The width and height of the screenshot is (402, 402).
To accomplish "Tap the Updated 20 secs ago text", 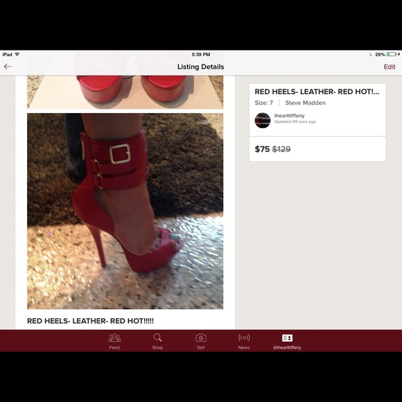I will [x=295, y=121].
